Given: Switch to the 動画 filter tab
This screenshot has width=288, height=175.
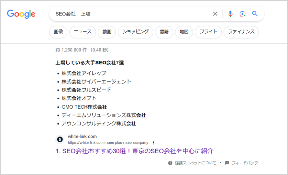Looking at the screenshot, I should 107,32.
